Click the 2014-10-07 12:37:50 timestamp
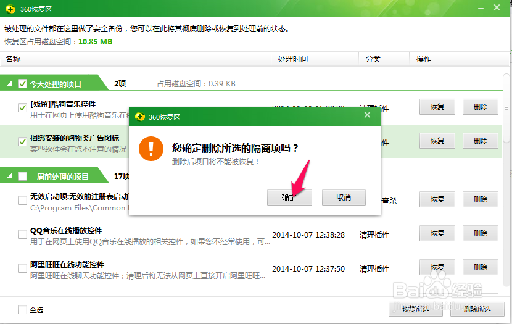This screenshot has height=324, width=512. [x=308, y=269]
